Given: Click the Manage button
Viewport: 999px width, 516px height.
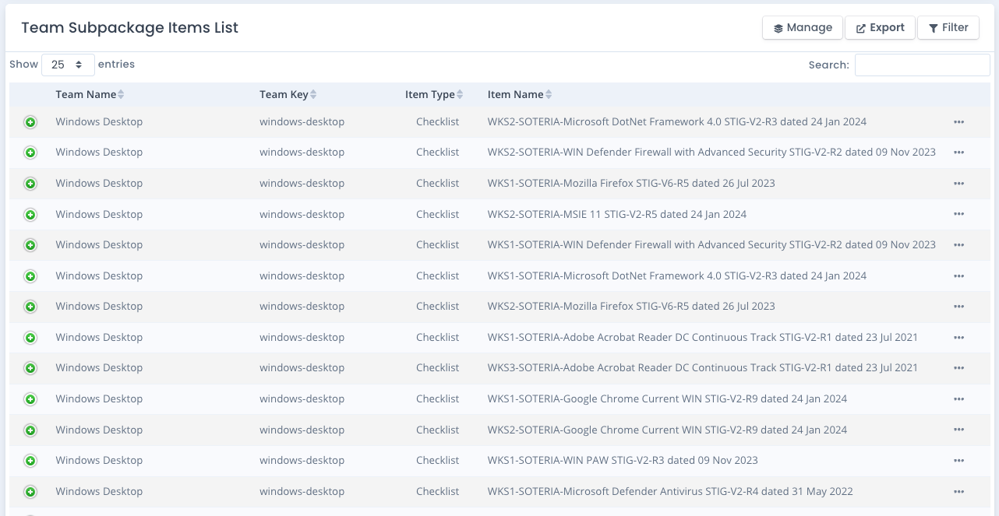Looking at the screenshot, I should (x=802, y=27).
